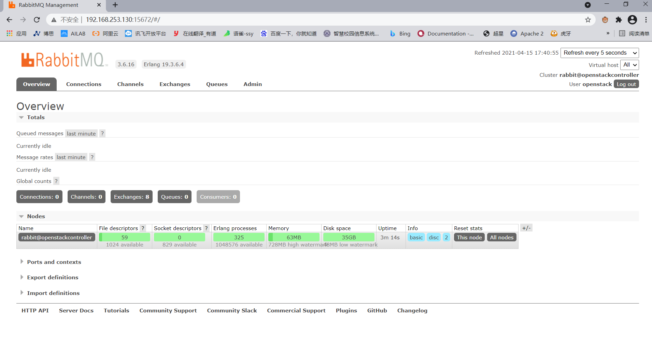This screenshot has height=338, width=652.
Task: Click the Queues: 0 count button
Action: click(x=174, y=197)
